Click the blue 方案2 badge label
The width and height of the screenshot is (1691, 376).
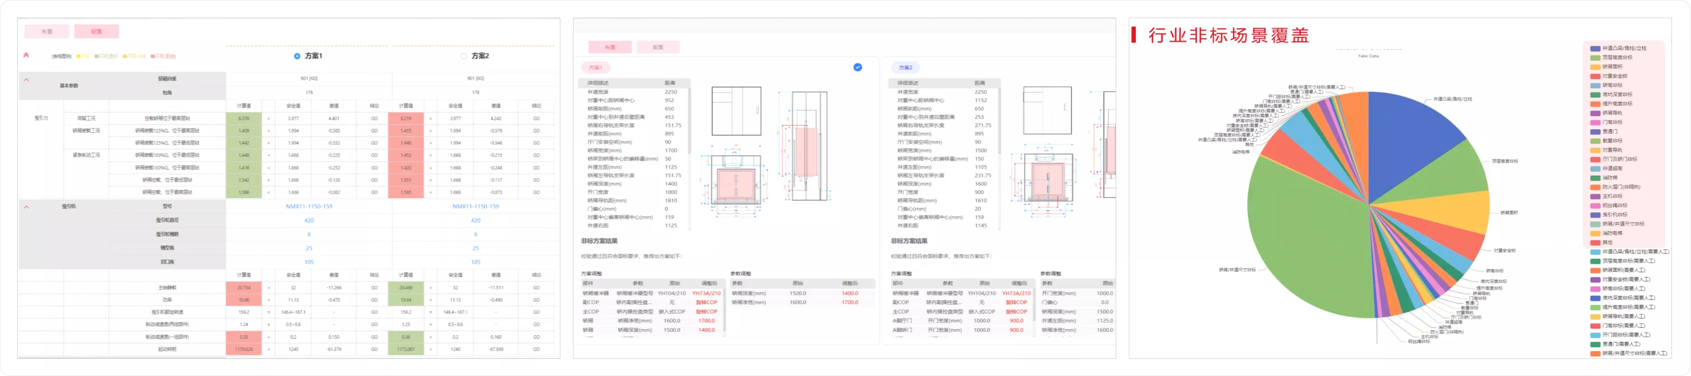905,67
